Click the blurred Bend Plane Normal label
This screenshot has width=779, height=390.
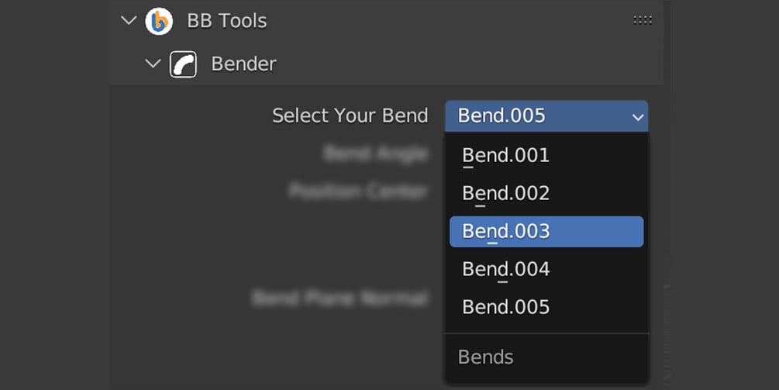click(340, 298)
